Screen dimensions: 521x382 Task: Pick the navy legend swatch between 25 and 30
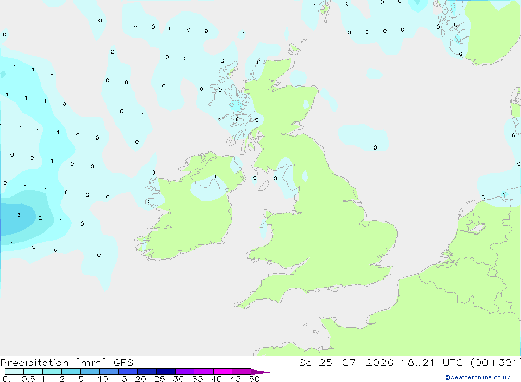coord(166,372)
